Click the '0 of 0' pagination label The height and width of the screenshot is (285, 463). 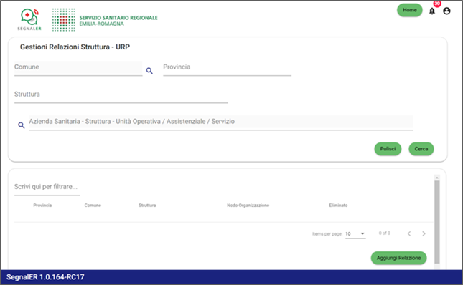coord(385,233)
